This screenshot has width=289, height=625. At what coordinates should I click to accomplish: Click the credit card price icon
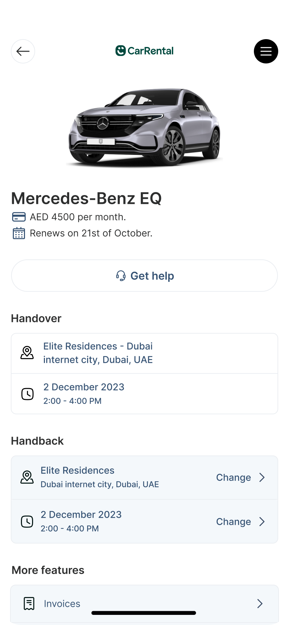pyautogui.click(x=19, y=217)
